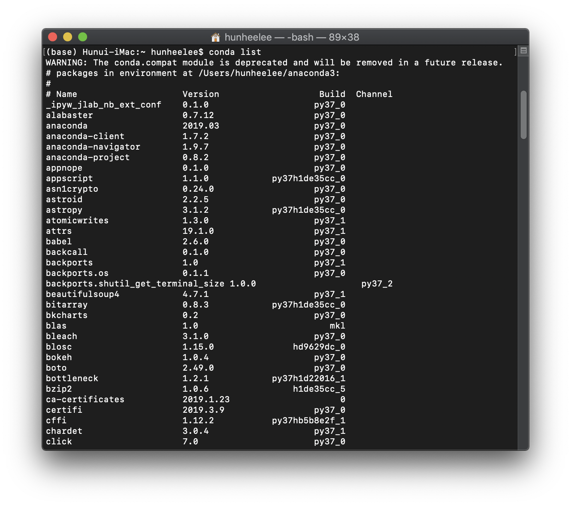
Task: Click the 'Build' column header
Action: coord(332,94)
